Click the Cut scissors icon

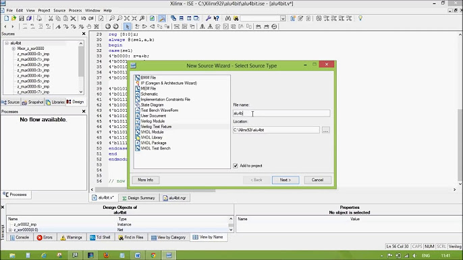[x=51, y=18]
